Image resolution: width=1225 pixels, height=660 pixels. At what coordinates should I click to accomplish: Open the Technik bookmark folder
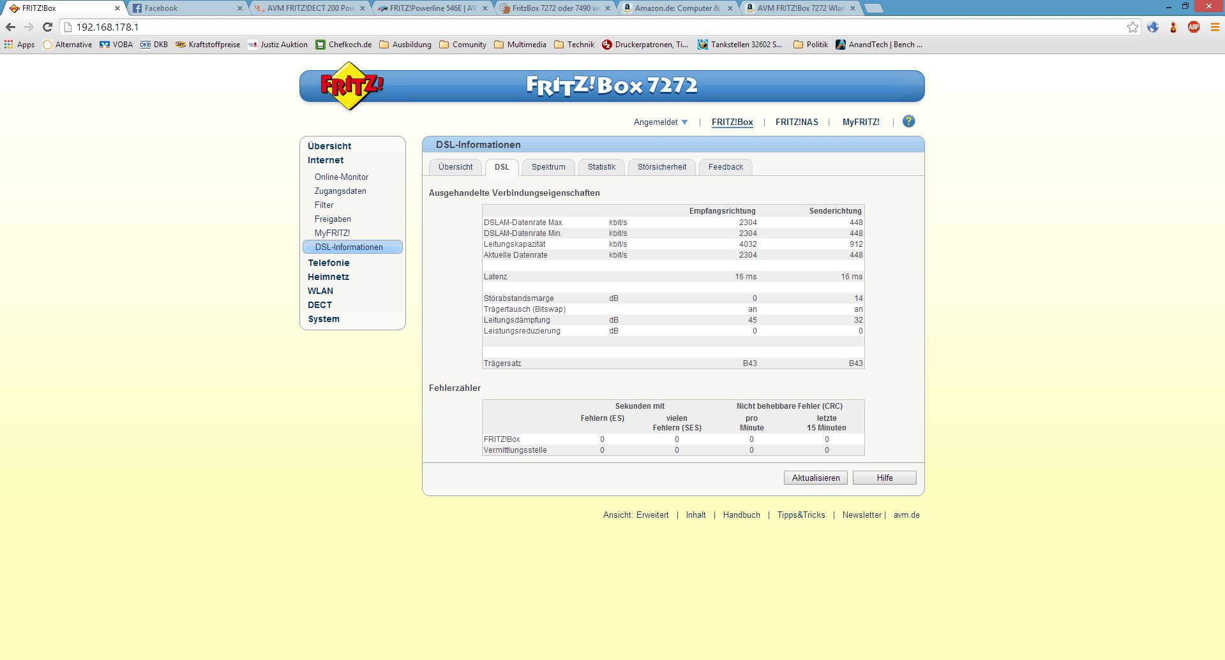(574, 45)
